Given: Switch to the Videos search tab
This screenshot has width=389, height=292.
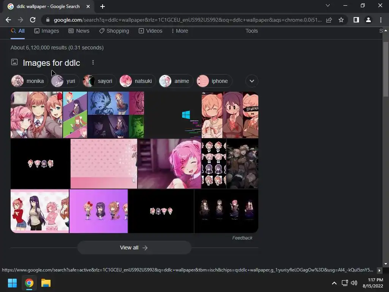Looking at the screenshot, I should pos(150,31).
